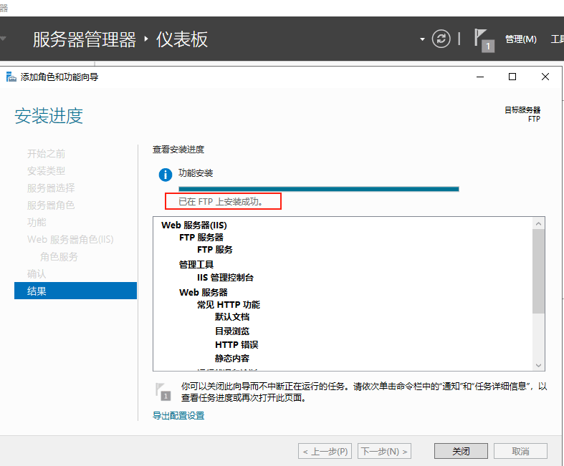Select the 结果 step in the left navigation
The image size is (564, 466).
pyautogui.click(x=75, y=291)
